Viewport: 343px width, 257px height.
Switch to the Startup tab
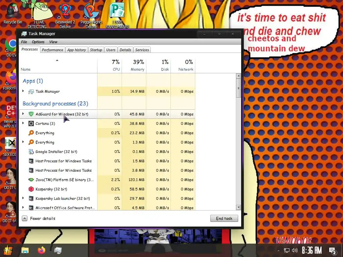click(96, 50)
